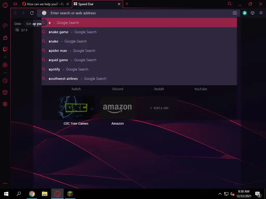Open History clock sidebar icon
Screen dimensions: 266x199
pyautogui.click(x=5, y=81)
